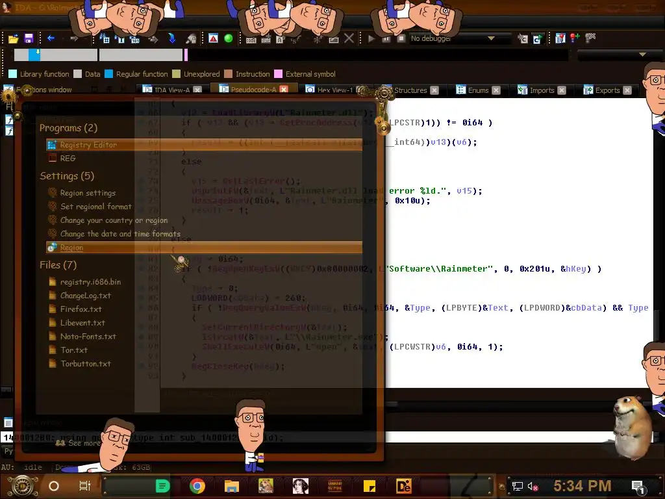The width and height of the screenshot is (665, 499).
Task: Click the gray X cancel toolbar icon
Action: pos(349,38)
